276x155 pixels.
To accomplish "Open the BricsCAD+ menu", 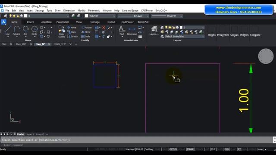I will (161, 10).
